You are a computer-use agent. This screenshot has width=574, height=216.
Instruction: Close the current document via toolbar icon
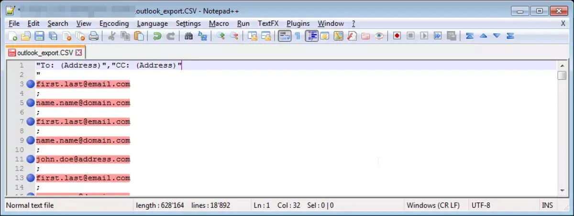click(67, 36)
